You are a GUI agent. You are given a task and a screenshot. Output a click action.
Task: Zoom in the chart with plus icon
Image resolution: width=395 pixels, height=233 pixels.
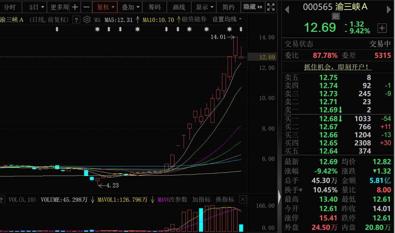[75, 7]
